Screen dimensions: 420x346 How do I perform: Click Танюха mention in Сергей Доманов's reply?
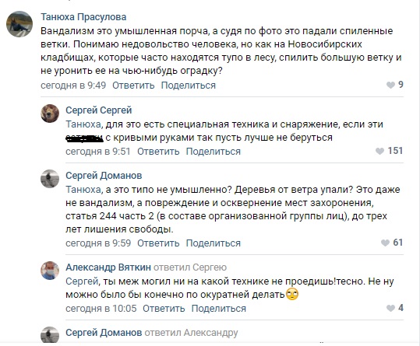coord(83,190)
